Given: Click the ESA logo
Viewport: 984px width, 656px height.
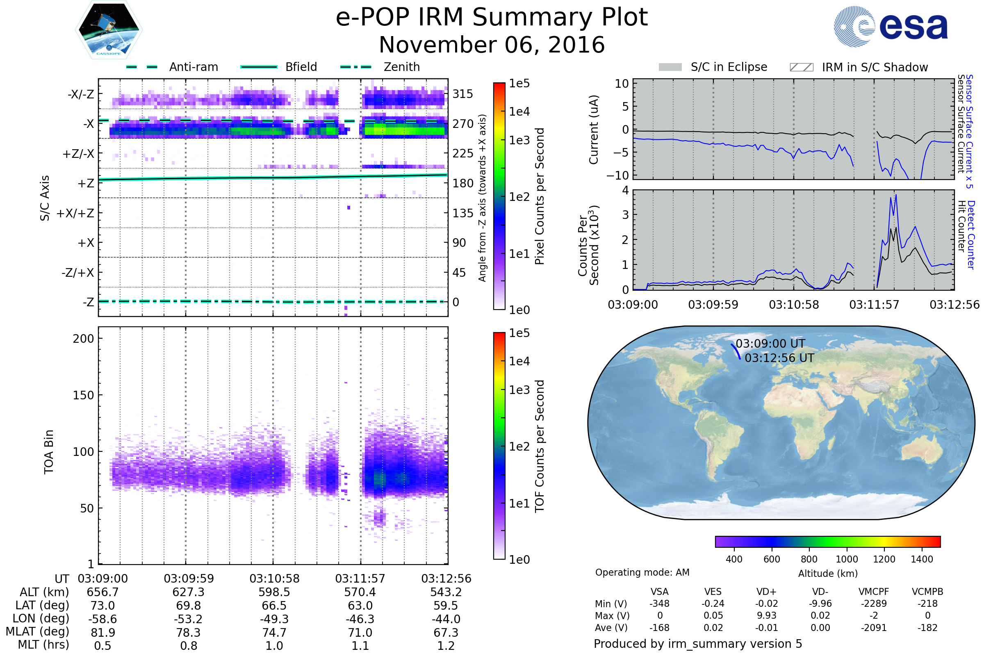Looking at the screenshot, I should [891, 26].
